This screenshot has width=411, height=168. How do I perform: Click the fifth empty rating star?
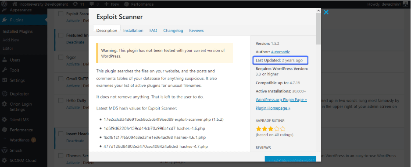pyautogui.click(x=282, y=129)
